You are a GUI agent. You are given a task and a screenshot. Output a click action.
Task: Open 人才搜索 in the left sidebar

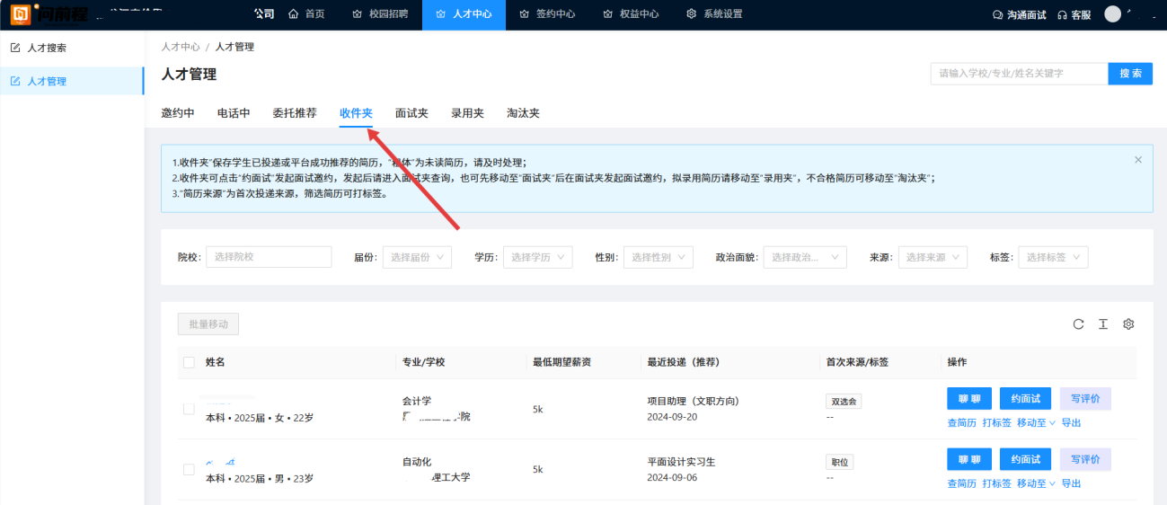tap(72, 48)
